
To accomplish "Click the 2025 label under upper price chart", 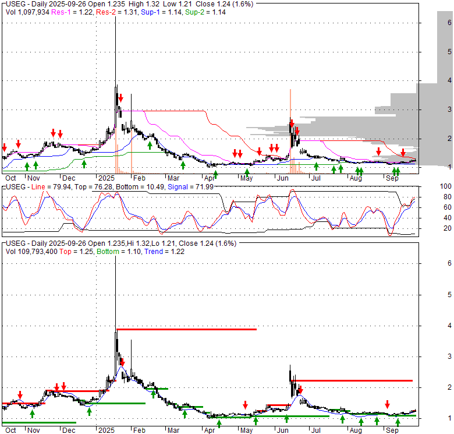I will [107, 178].
